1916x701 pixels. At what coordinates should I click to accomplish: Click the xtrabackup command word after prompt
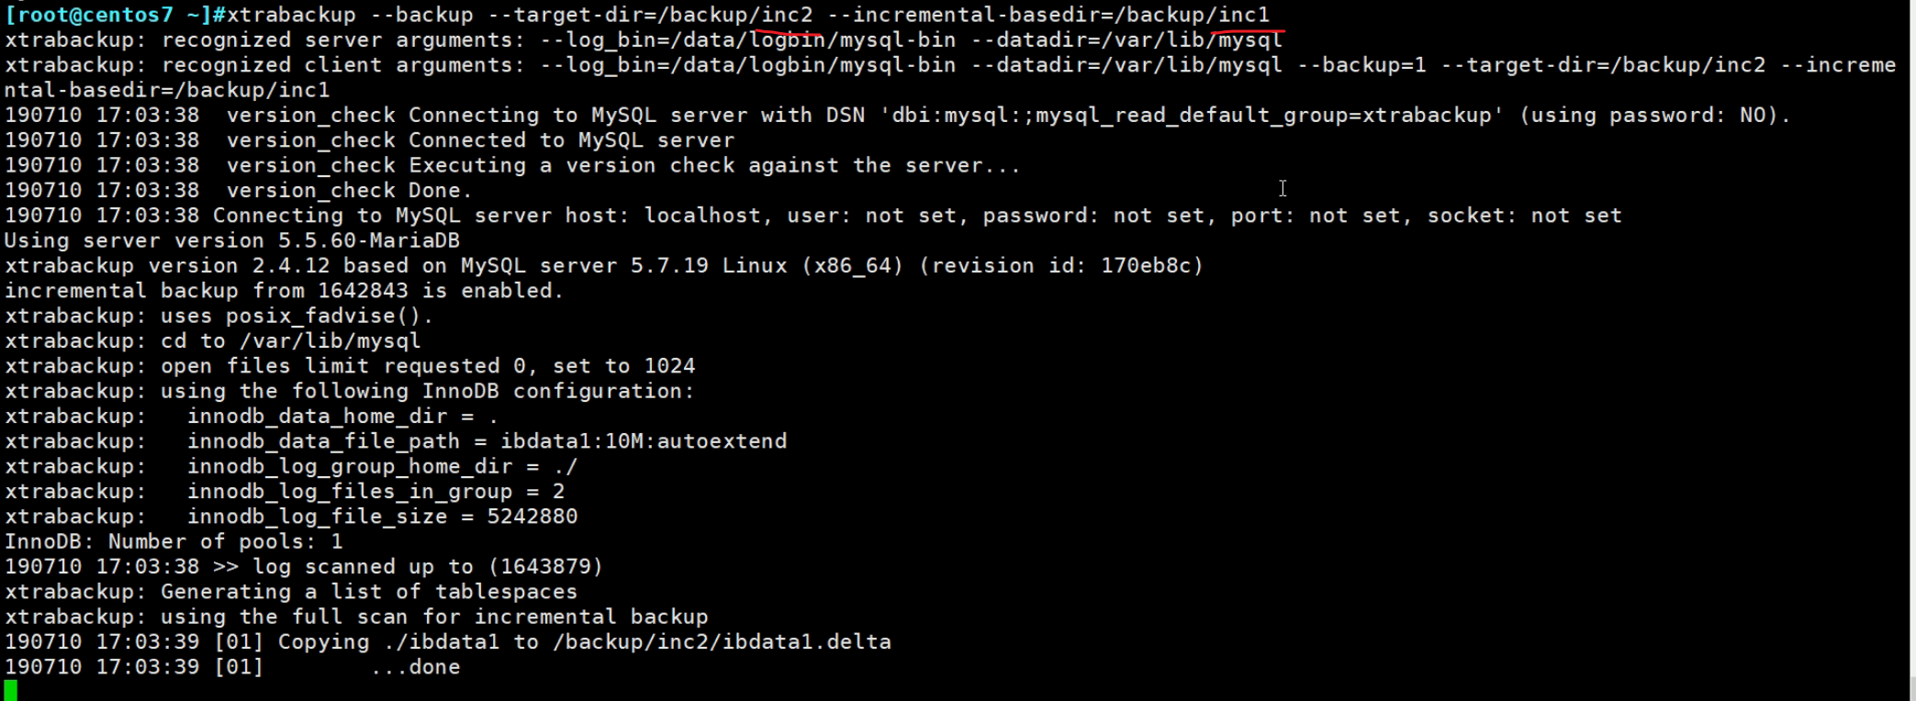pos(291,15)
